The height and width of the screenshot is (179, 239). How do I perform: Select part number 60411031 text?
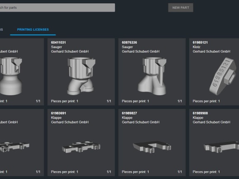pos(59,42)
